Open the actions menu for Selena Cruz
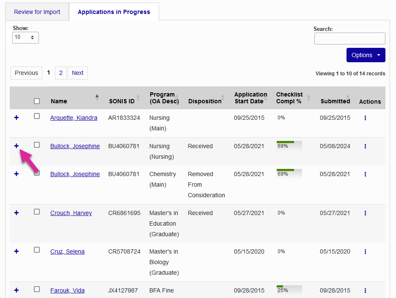The width and height of the screenshot is (396, 298). click(x=365, y=251)
